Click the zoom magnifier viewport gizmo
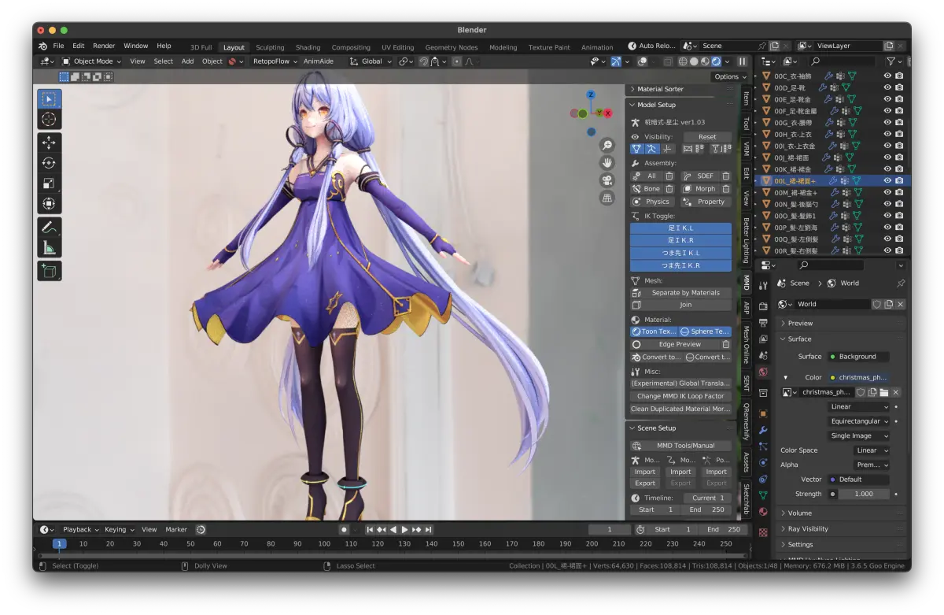The image size is (944, 615). coord(607,146)
